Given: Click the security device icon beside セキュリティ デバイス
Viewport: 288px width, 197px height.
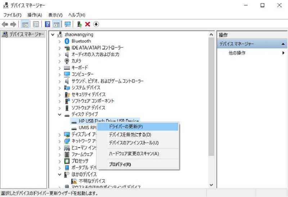Looking at the screenshot, I should (x=67, y=95).
